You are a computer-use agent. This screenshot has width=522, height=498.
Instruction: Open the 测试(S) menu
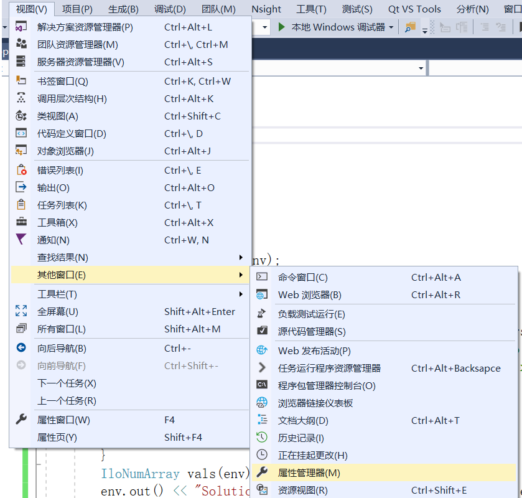[357, 9]
